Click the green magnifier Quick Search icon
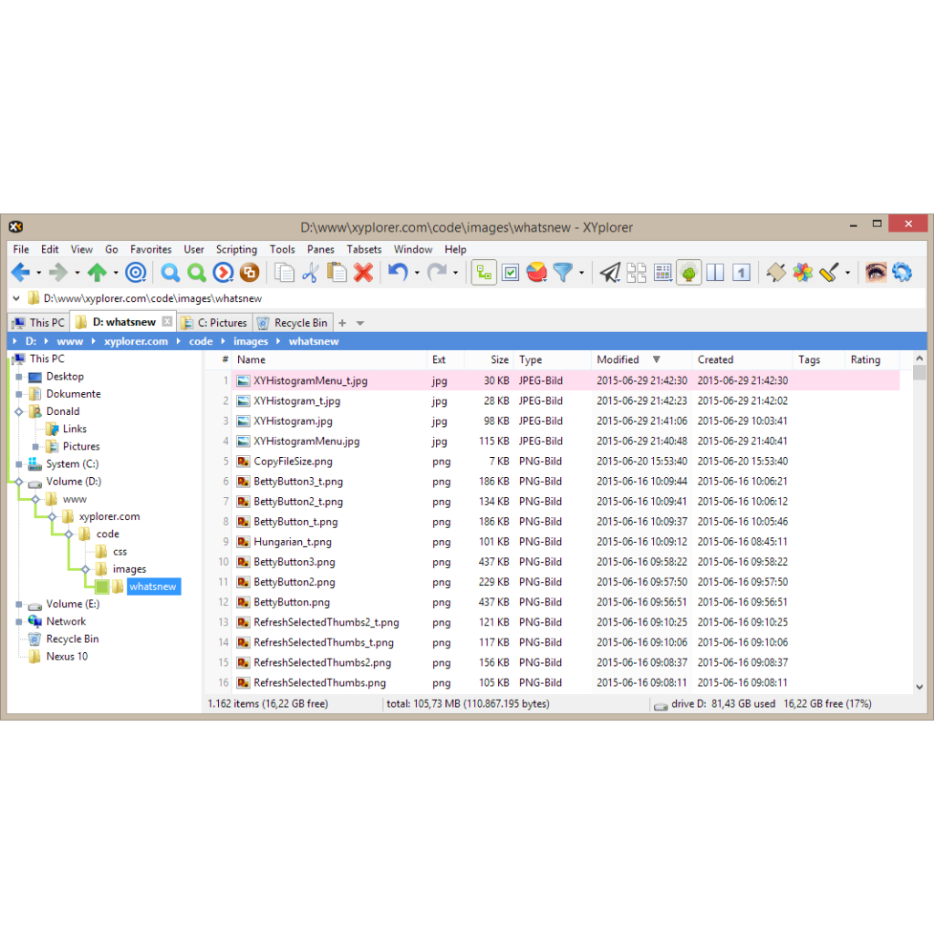Image resolution: width=934 pixels, height=934 pixels. coord(197,273)
